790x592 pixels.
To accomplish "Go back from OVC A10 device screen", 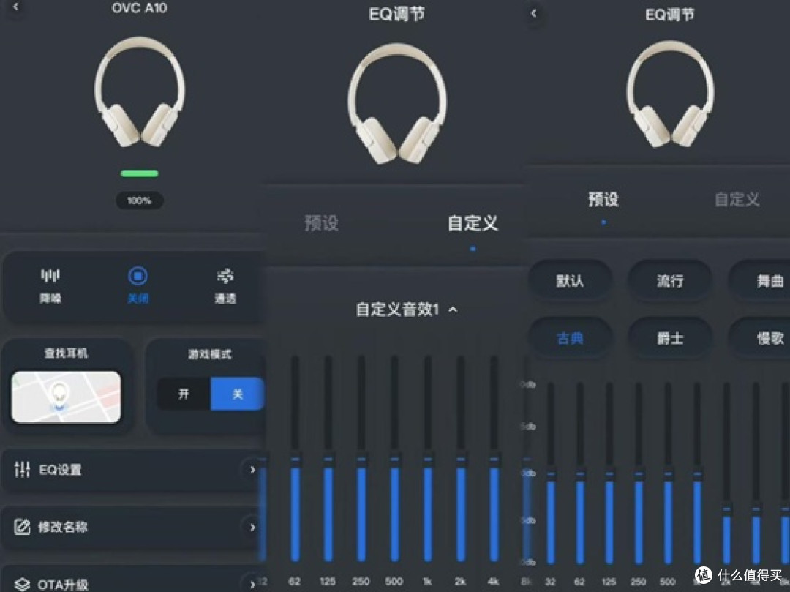I will (15, 7).
